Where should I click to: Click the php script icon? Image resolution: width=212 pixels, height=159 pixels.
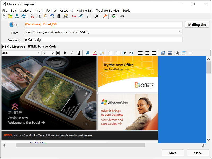click(x=122, y=16)
